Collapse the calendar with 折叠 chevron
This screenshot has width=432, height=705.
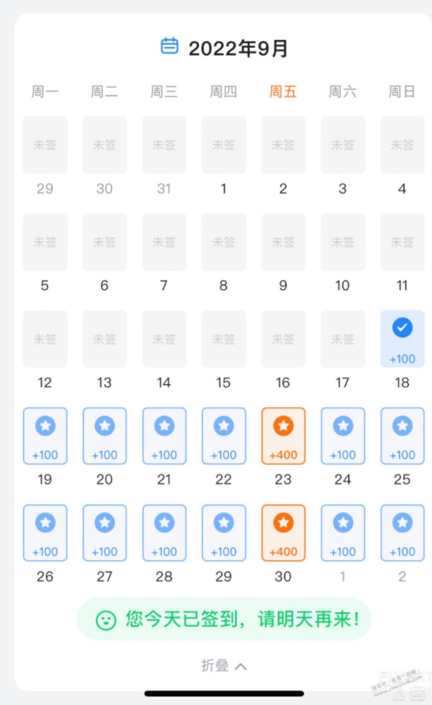241,666
